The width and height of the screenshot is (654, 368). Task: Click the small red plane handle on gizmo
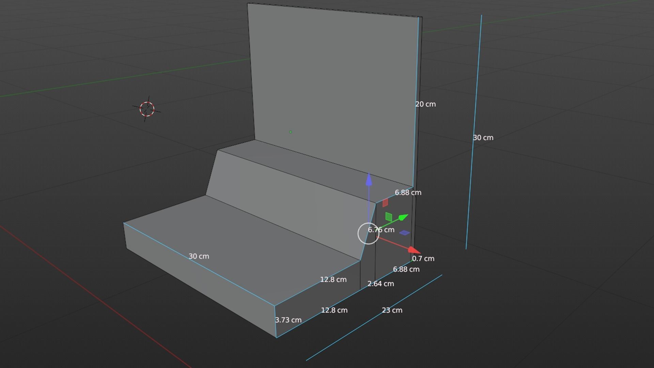click(385, 203)
